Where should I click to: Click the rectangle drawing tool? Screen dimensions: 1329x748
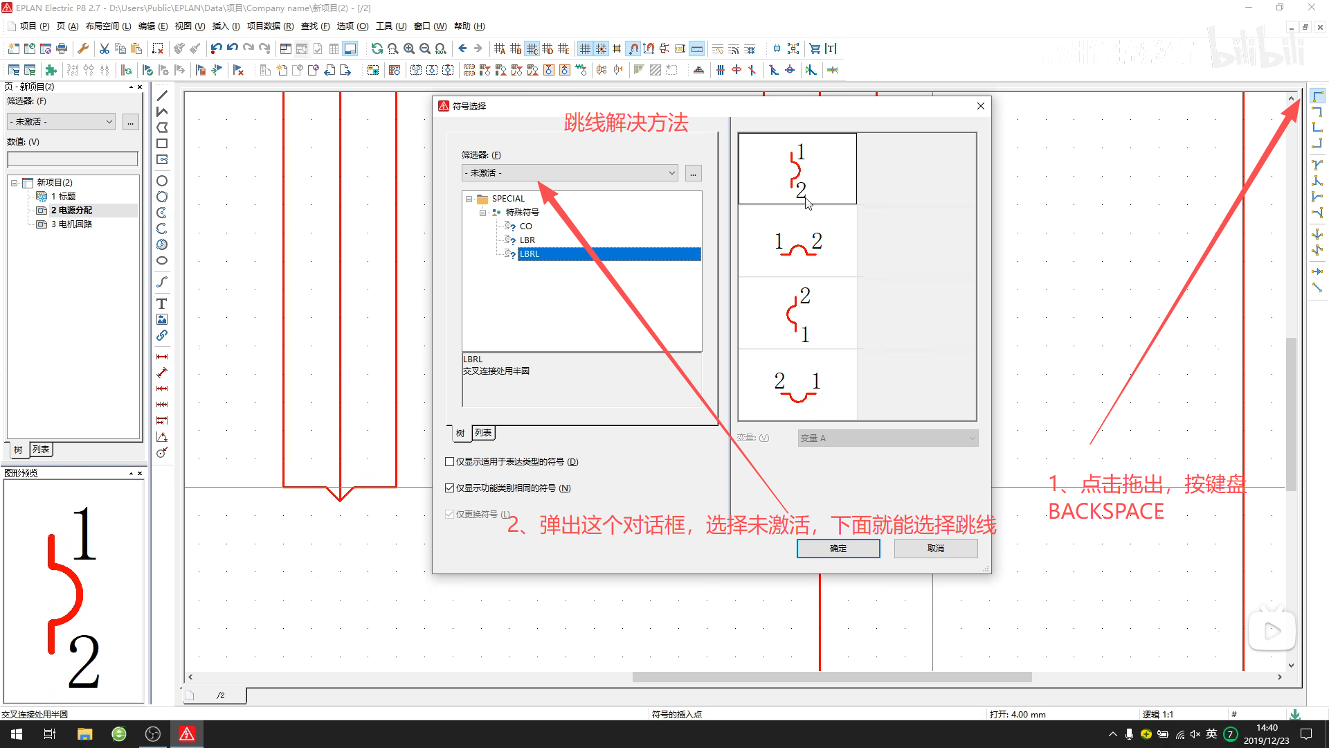coord(162,143)
